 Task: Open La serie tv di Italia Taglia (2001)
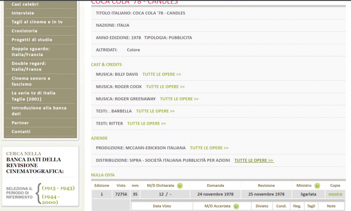(33, 96)
